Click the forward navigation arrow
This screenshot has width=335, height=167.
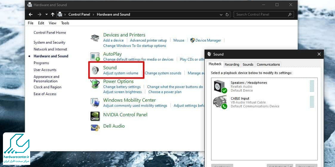coord(39,15)
